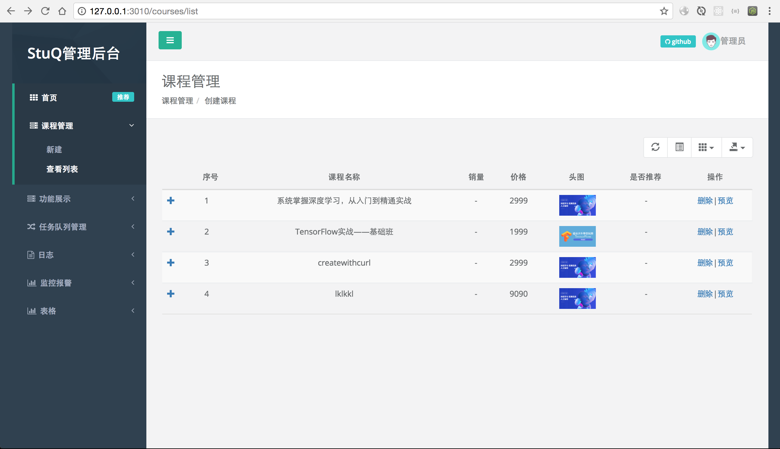This screenshot has height=449, width=780.
Task: Open the 任务队列管理 sidebar menu
Action: click(x=63, y=227)
